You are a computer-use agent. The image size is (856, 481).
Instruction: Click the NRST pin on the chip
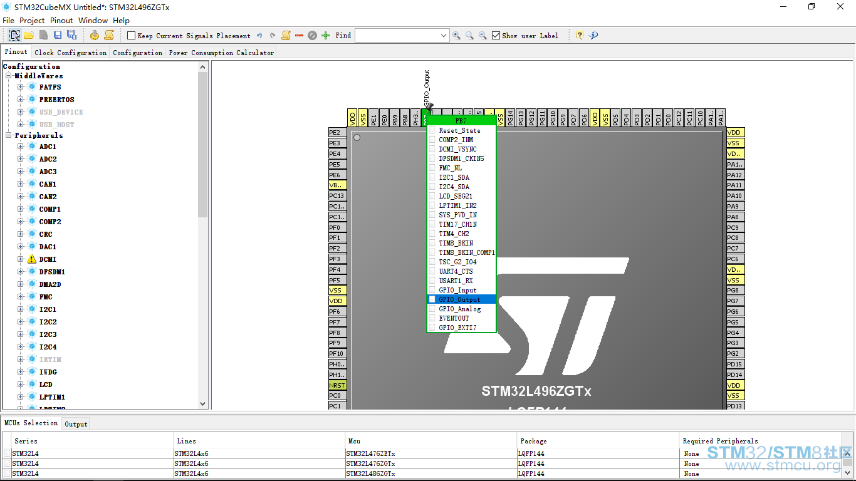[337, 385]
